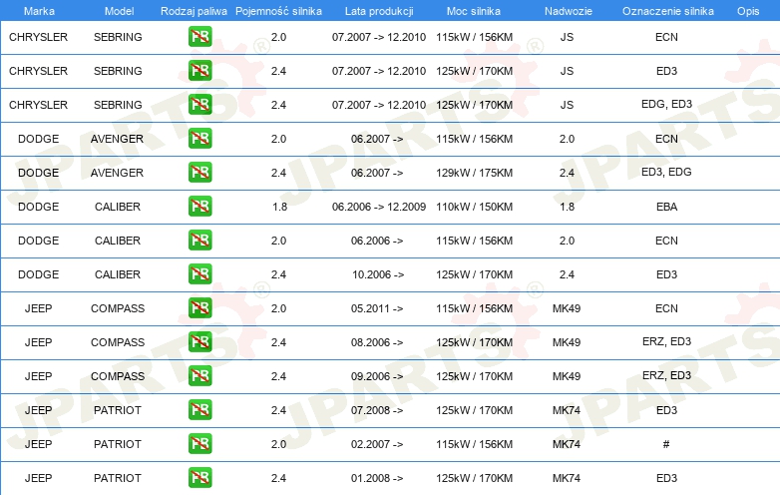Viewport: 780px width, 495px height.
Task: Select the 110kW / 150KM power cell
Action: (474, 207)
